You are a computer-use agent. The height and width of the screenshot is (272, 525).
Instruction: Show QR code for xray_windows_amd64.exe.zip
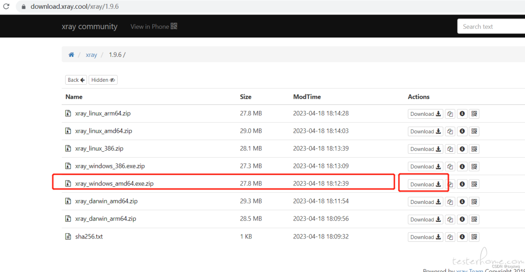(x=474, y=184)
